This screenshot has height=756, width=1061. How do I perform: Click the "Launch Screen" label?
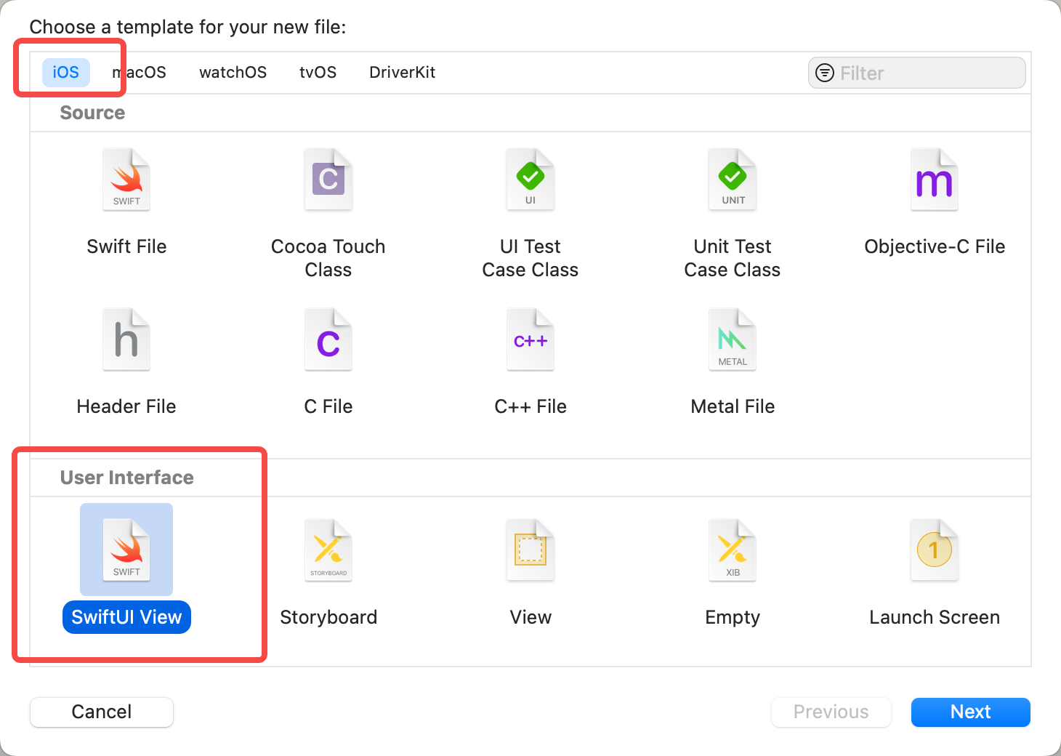tap(935, 617)
